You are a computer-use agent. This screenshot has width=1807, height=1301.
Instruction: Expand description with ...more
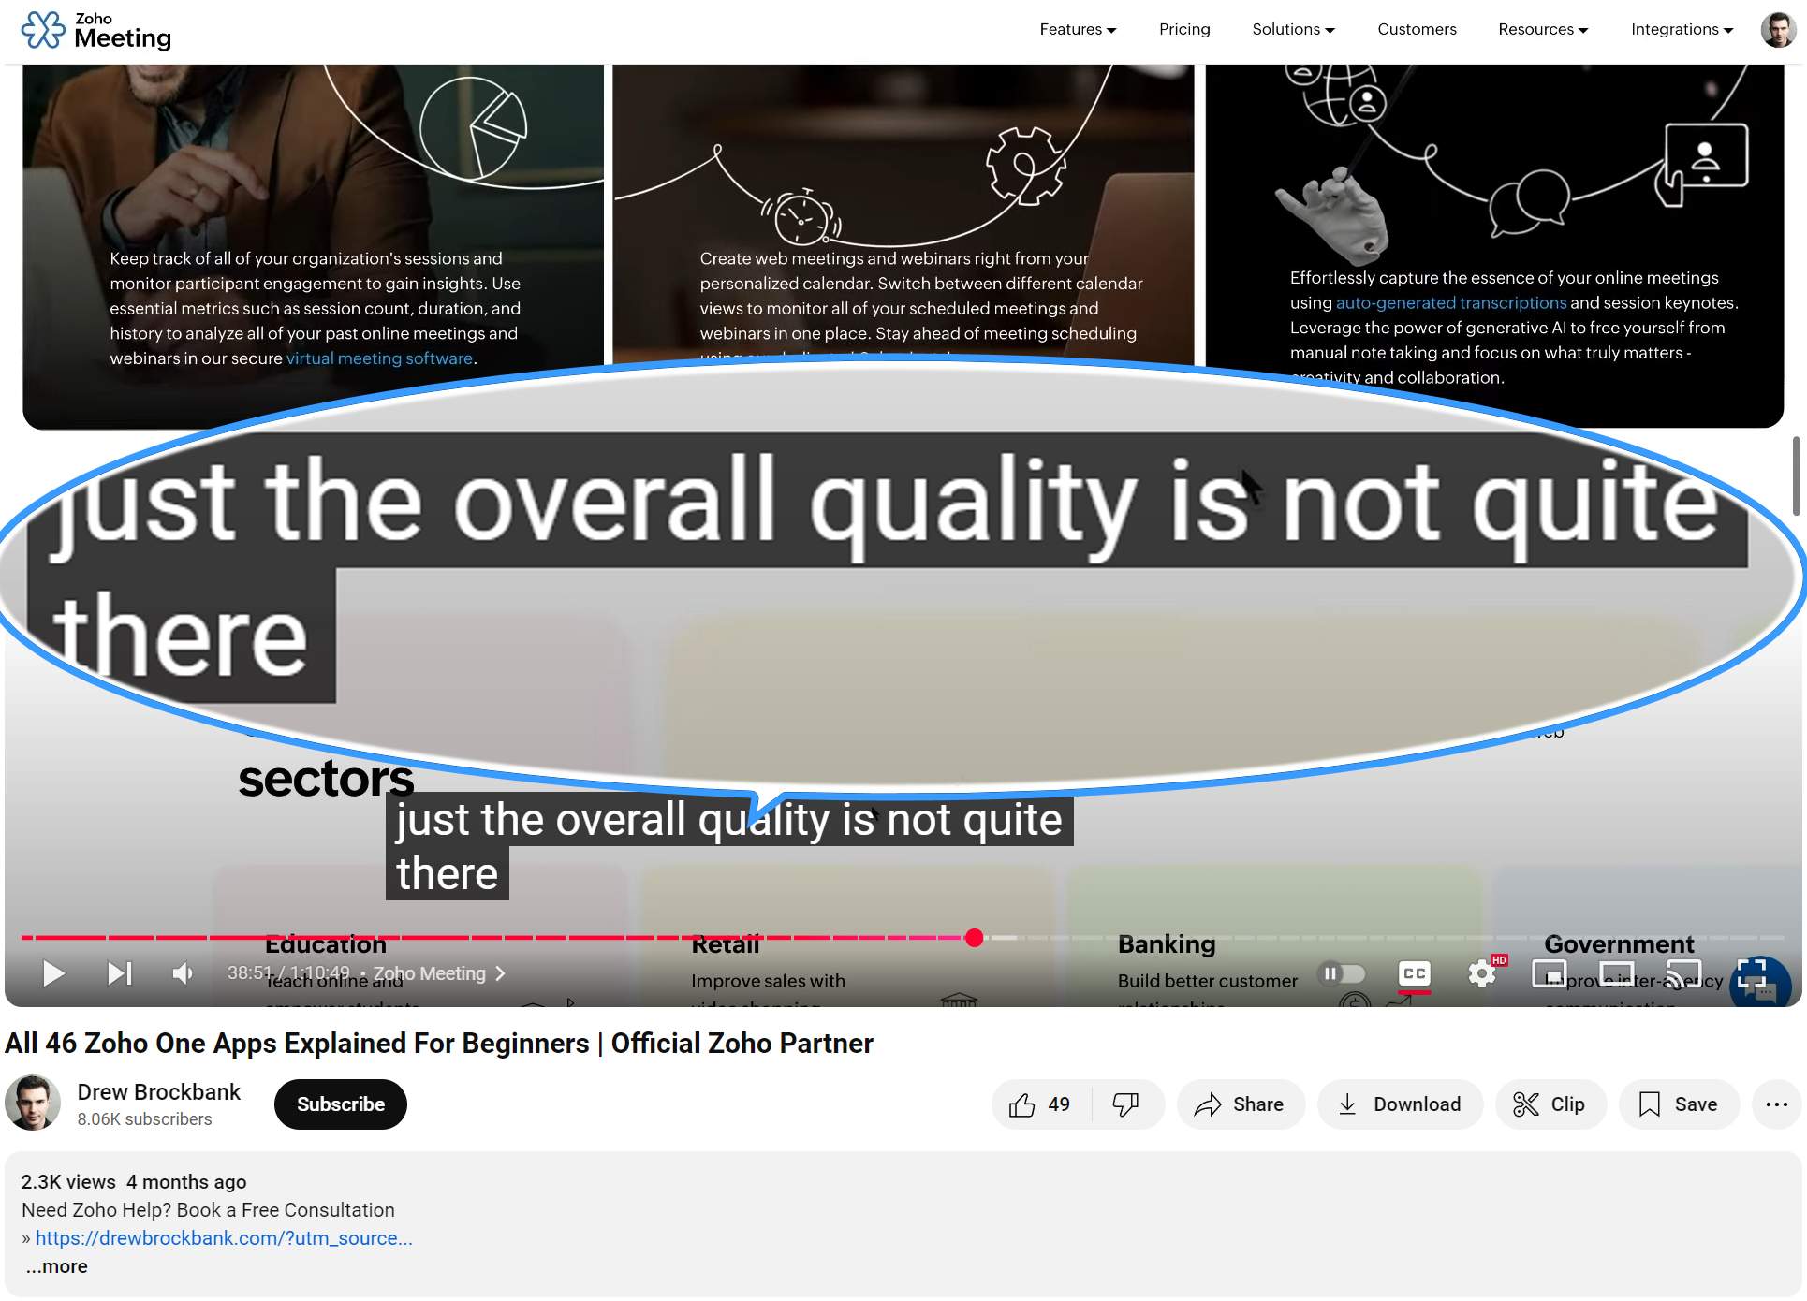pyautogui.click(x=57, y=1266)
